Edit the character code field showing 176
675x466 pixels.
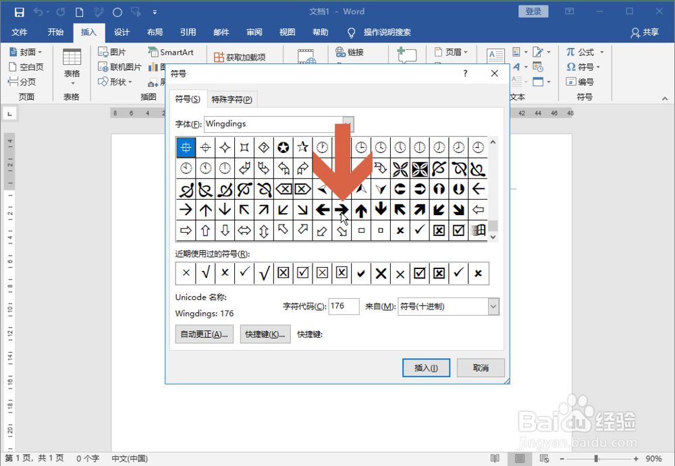point(344,306)
